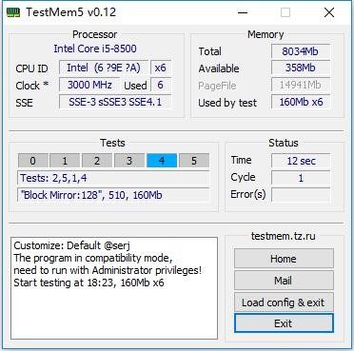Click the PageFile 14941Mb field

click(301, 85)
